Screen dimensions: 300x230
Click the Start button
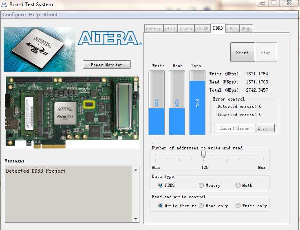pos(243,52)
